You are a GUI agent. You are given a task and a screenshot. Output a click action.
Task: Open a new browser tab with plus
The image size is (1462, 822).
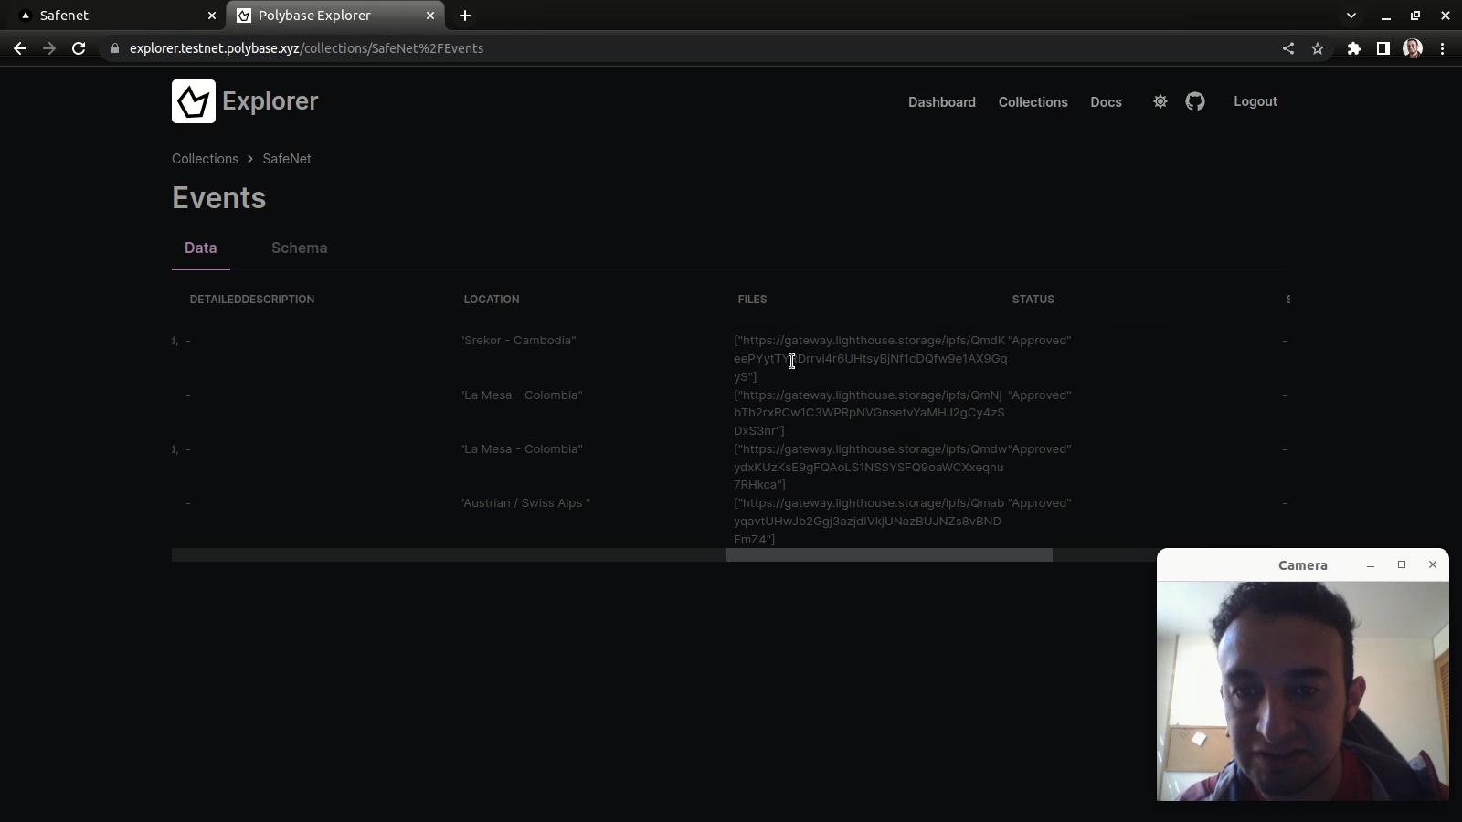coord(465,16)
